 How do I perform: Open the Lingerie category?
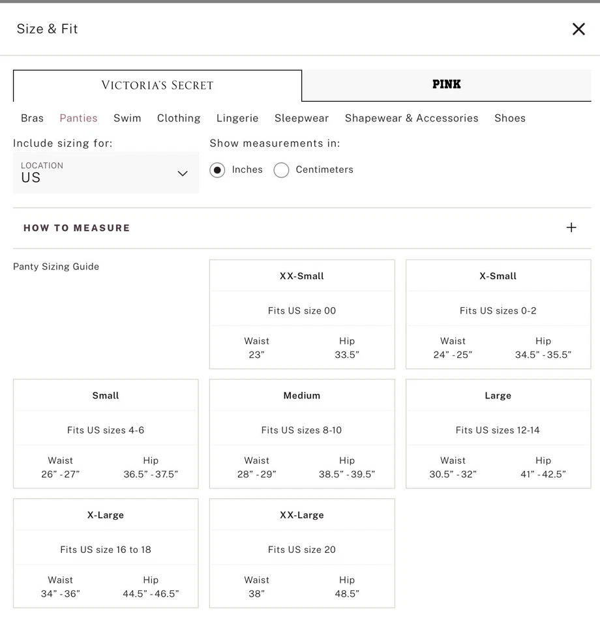[x=237, y=118]
